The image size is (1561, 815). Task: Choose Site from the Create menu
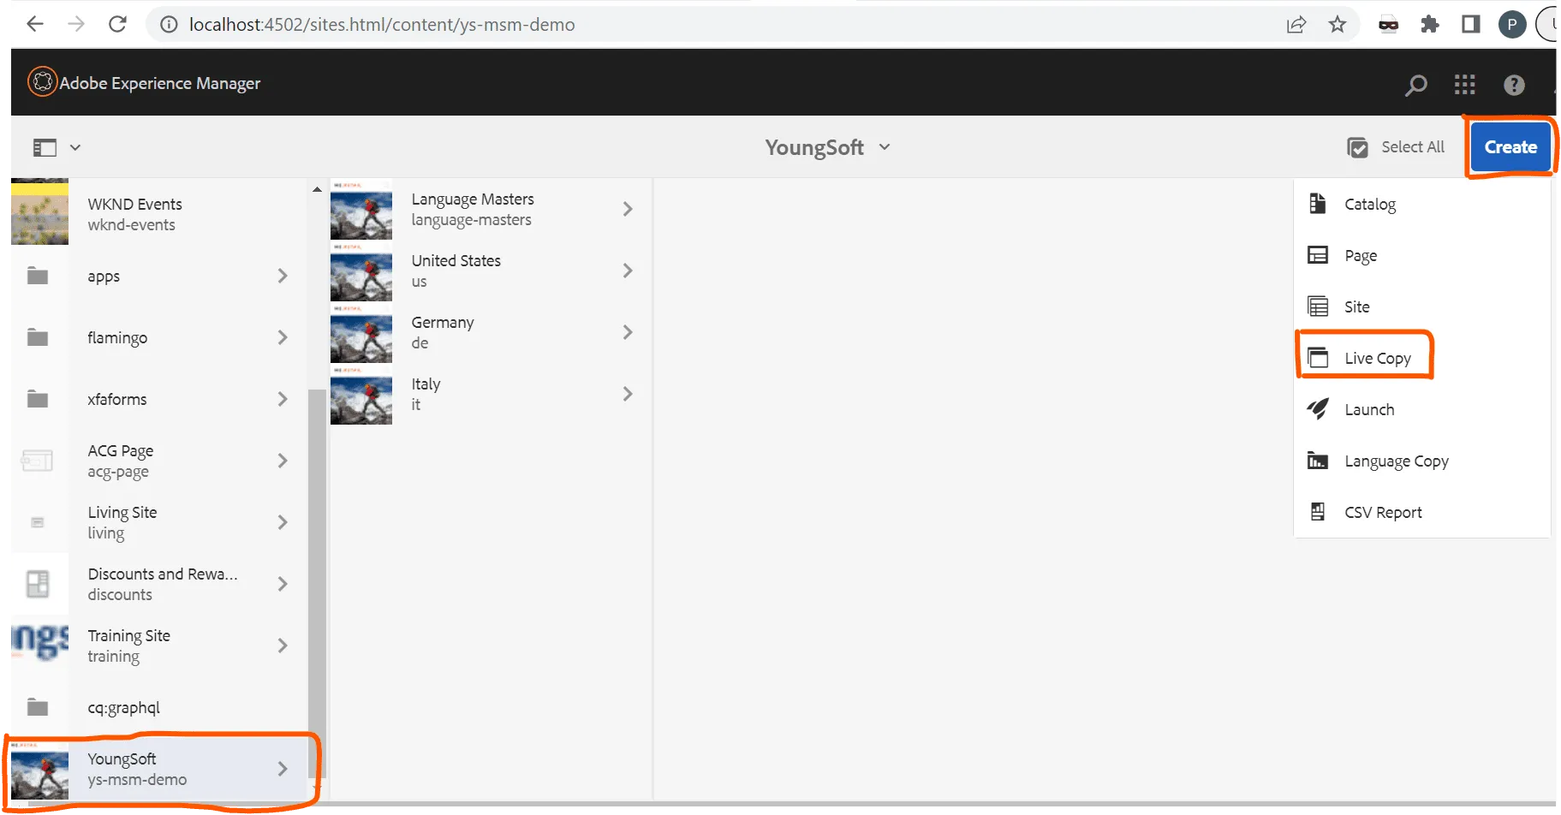click(1421, 306)
